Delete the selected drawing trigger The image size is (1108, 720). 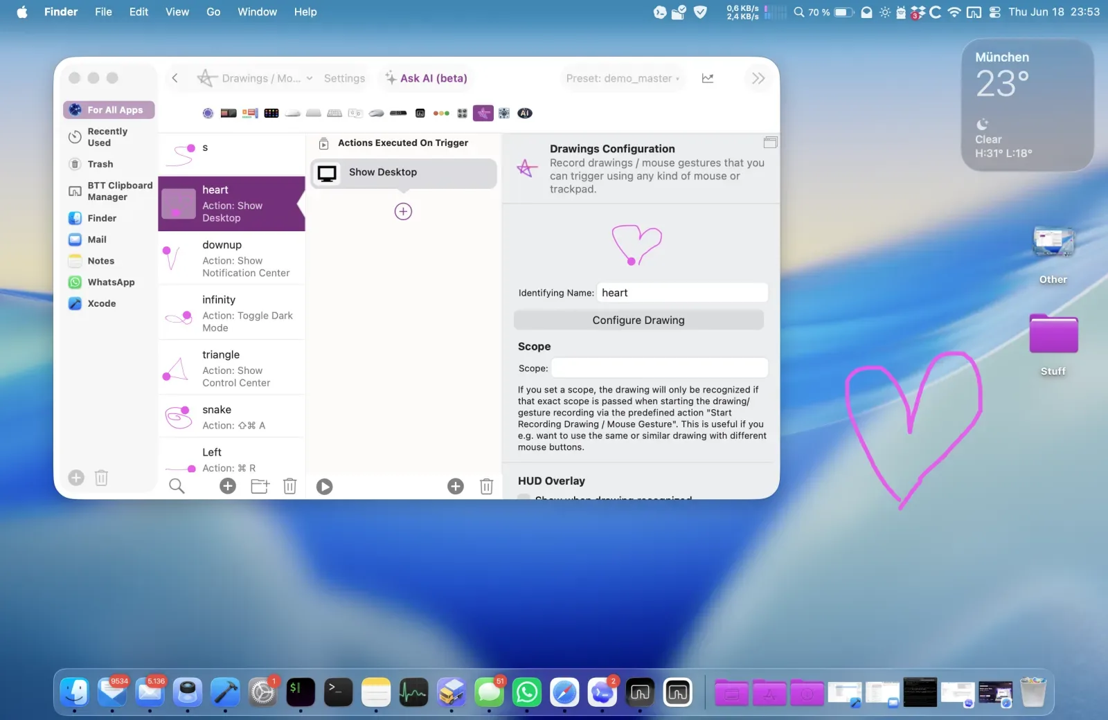coord(290,486)
